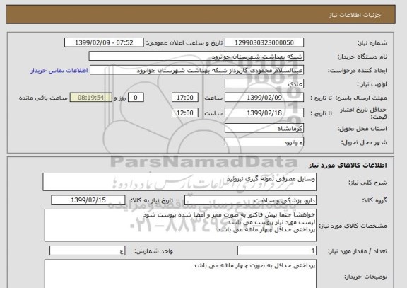Click the announcement date and time field
The image size is (407, 288).
pyautogui.click(x=104, y=42)
